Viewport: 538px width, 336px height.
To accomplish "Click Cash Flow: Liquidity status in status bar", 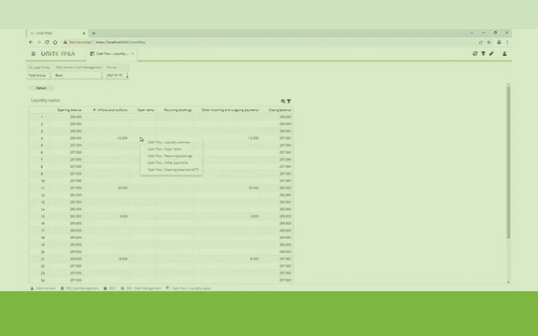I will coord(189,288).
